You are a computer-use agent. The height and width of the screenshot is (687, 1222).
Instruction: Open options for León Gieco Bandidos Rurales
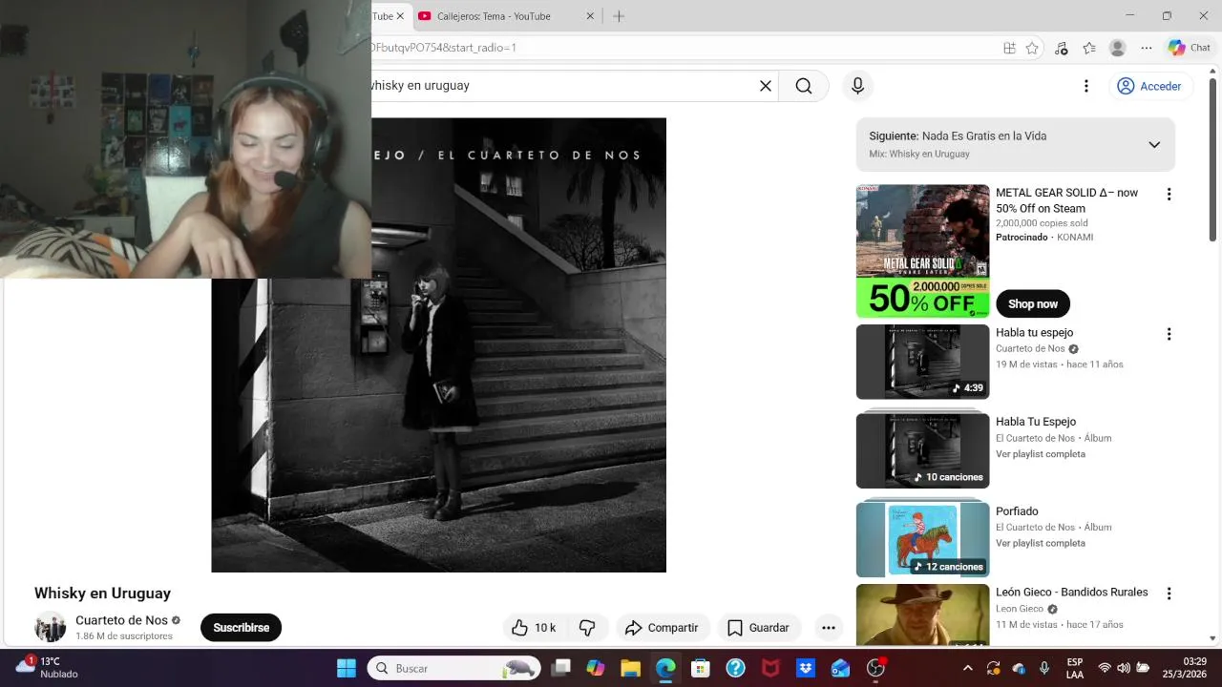[x=1169, y=593]
